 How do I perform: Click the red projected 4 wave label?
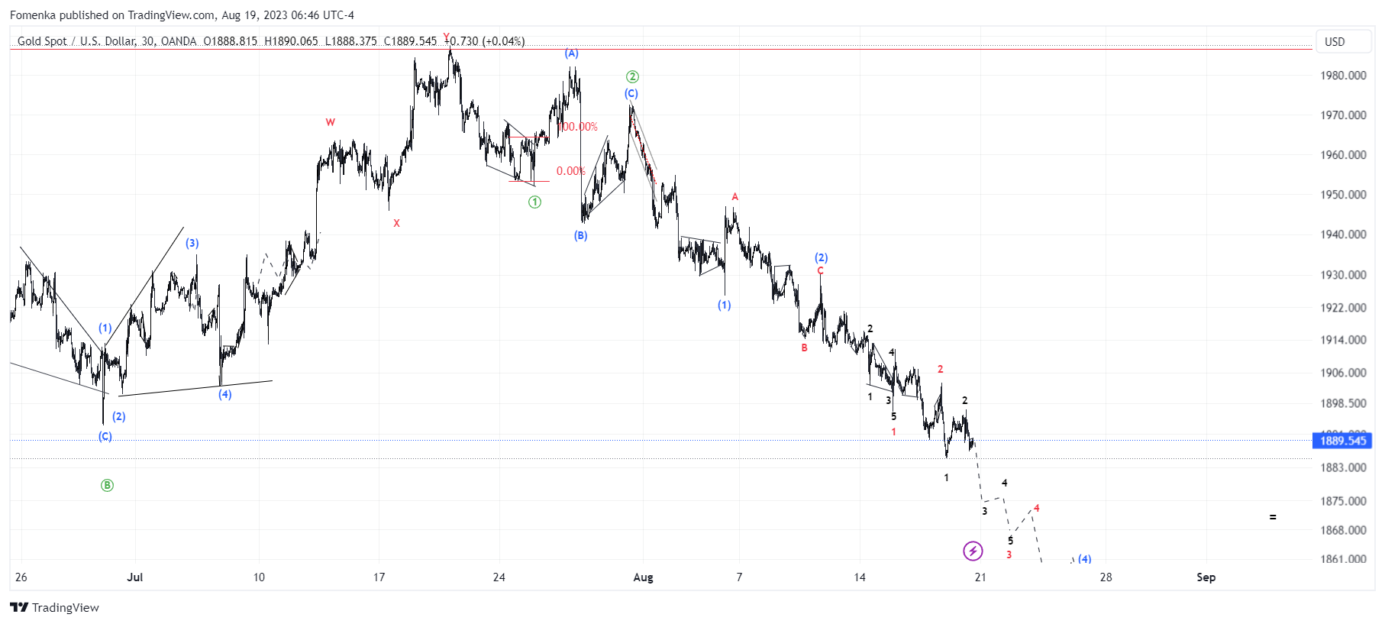1036,508
